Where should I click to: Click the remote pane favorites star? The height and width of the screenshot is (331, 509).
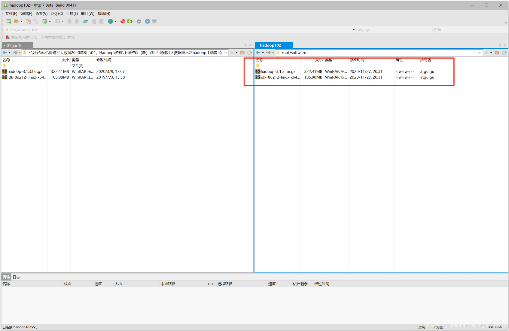pyautogui.click(x=486, y=53)
